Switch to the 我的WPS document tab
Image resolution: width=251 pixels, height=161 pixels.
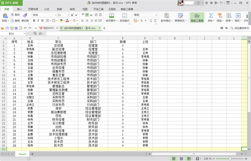click(48, 28)
